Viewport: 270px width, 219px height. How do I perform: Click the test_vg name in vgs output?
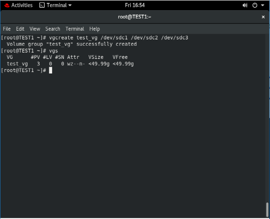(x=17, y=64)
